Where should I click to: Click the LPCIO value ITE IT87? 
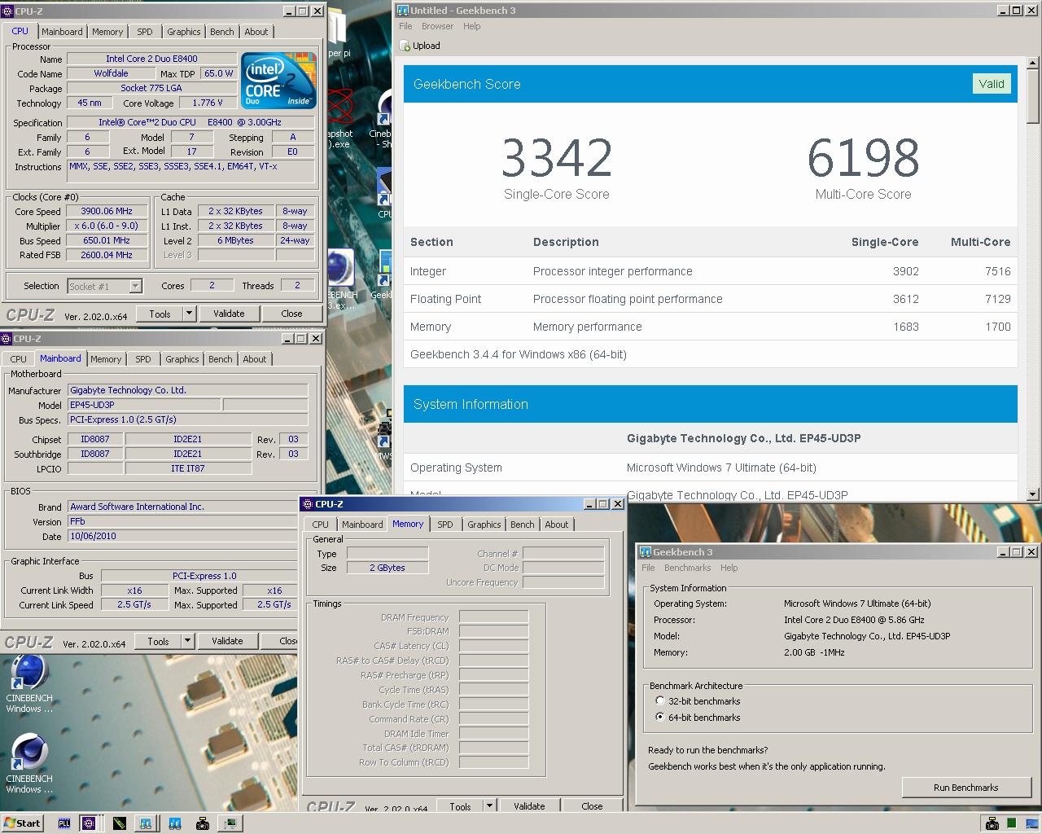click(188, 468)
